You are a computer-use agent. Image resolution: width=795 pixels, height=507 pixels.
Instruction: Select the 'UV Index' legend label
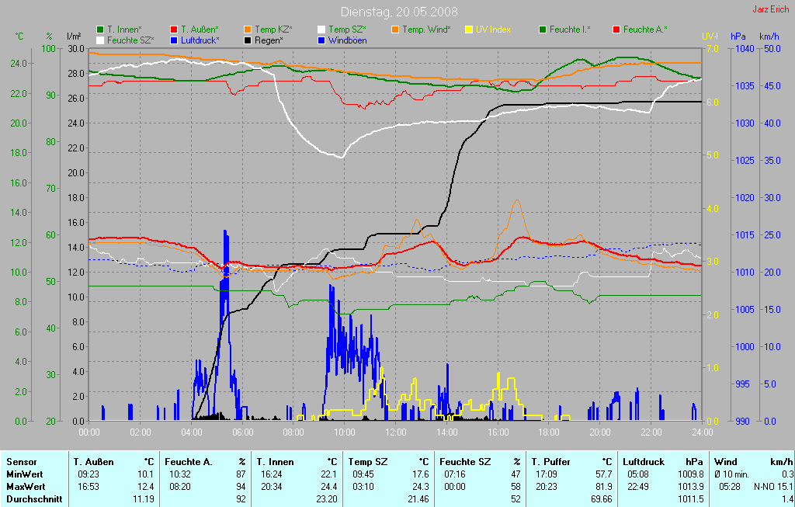coord(493,30)
